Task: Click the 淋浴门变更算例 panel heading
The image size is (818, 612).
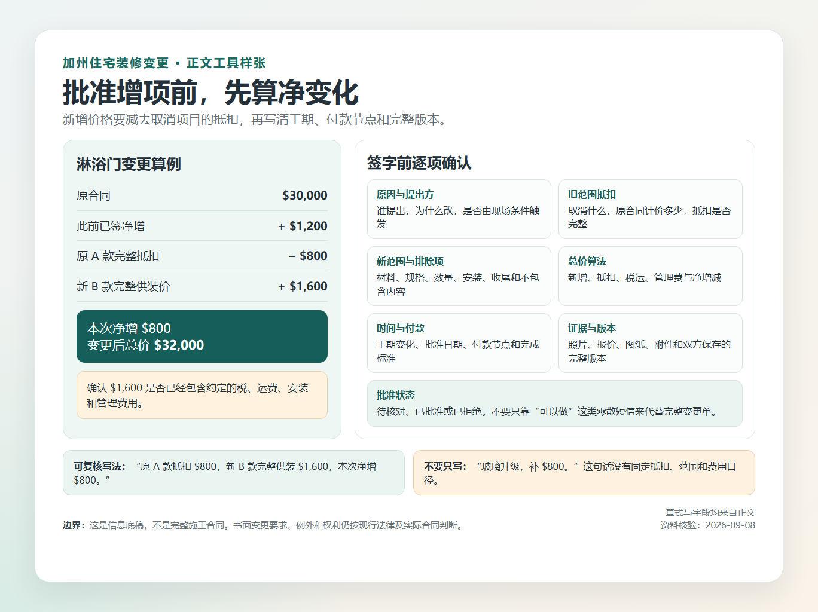Action: click(x=129, y=164)
